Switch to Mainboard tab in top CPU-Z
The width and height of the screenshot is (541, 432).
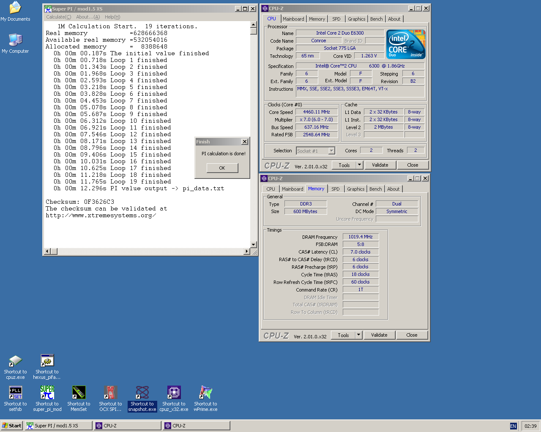pos(293,19)
